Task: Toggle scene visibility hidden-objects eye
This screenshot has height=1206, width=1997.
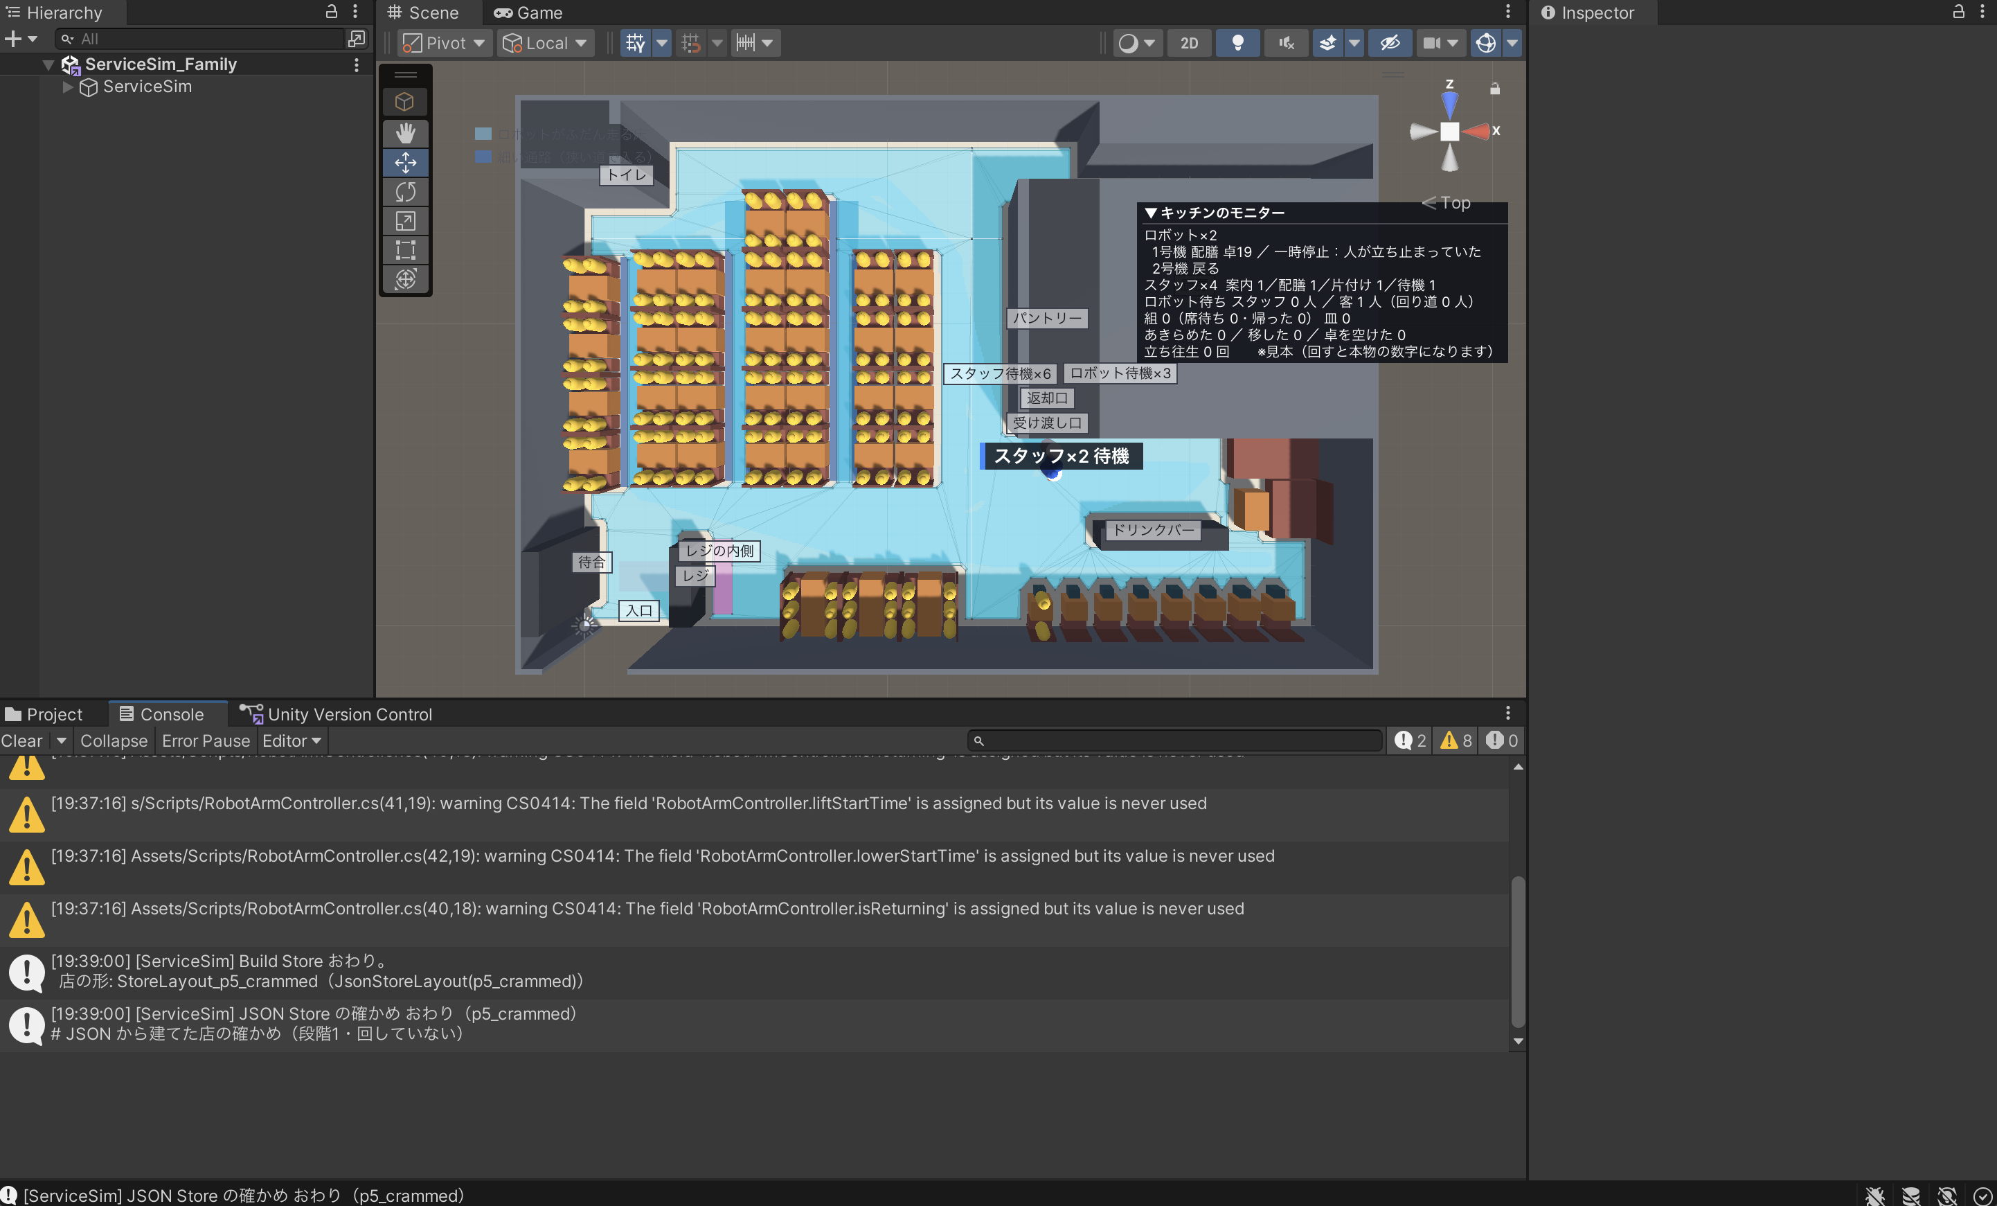Action: 1389,43
